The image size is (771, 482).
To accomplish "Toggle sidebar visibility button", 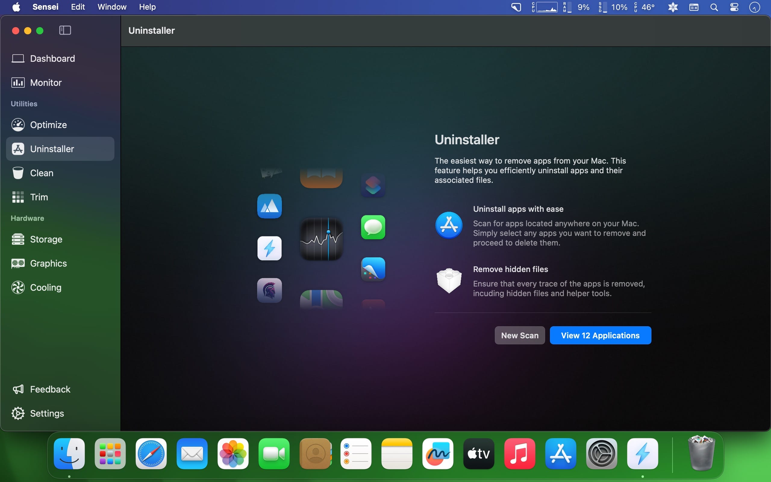I will tap(65, 30).
